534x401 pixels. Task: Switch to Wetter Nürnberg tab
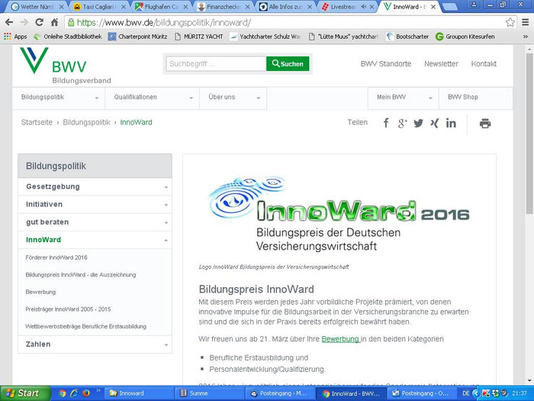[37, 6]
